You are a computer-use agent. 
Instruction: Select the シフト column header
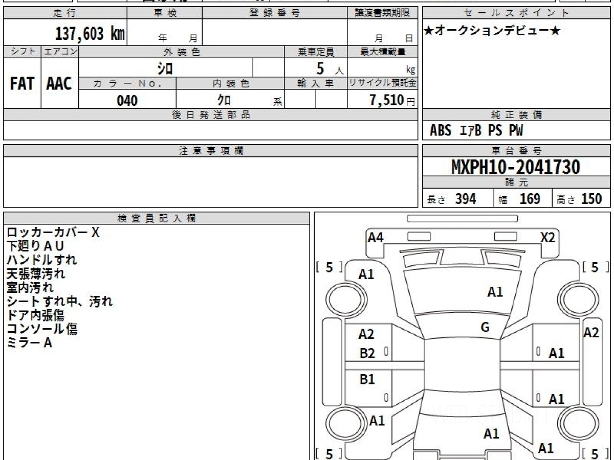pos(22,52)
